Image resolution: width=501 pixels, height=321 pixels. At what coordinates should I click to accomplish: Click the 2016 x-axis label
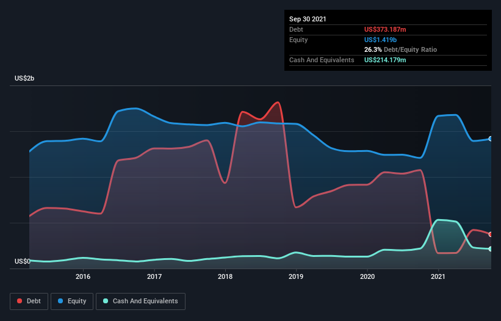coord(83,276)
